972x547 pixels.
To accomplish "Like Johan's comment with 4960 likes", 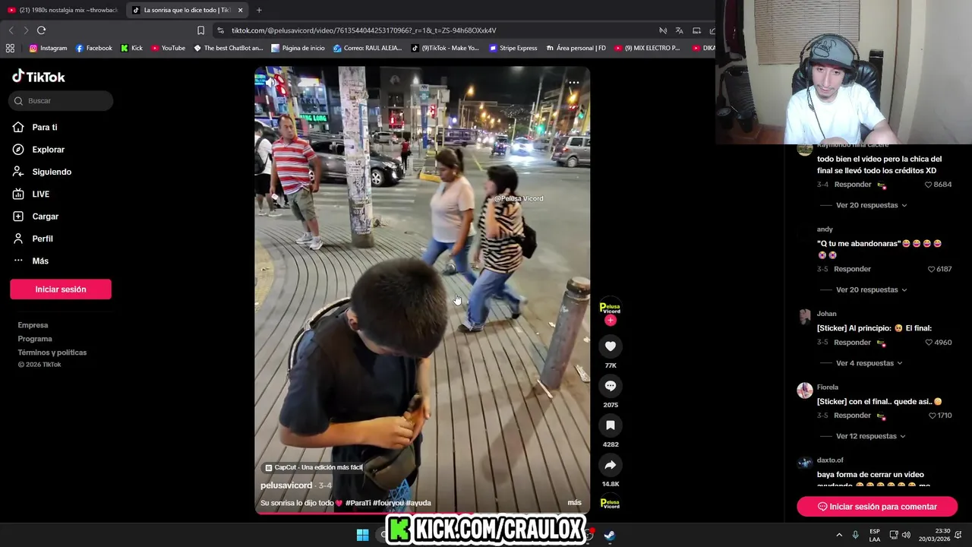I will point(928,343).
